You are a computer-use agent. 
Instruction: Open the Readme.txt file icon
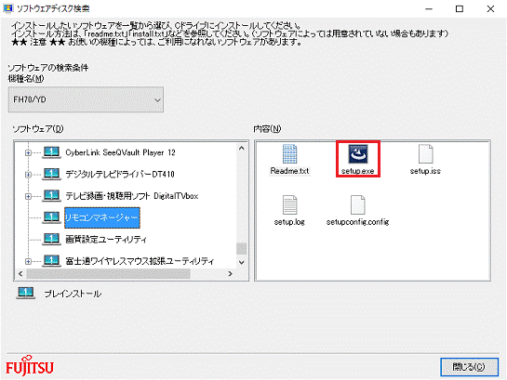click(289, 154)
